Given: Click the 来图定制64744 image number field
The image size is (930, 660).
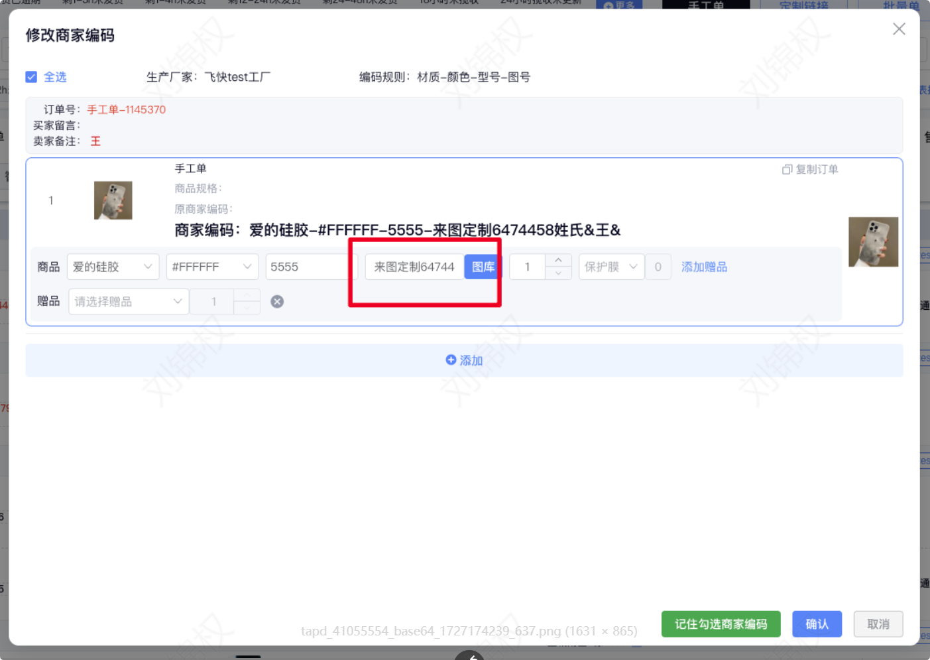Looking at the screenshot, I should pyautogui.click(x=414, y=267).
